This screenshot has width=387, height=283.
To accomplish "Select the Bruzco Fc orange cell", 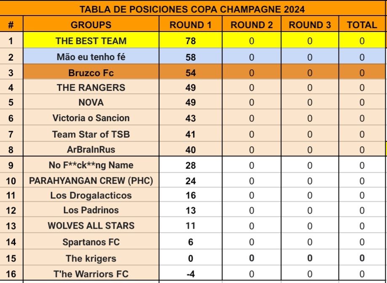I will pos(91,72).
